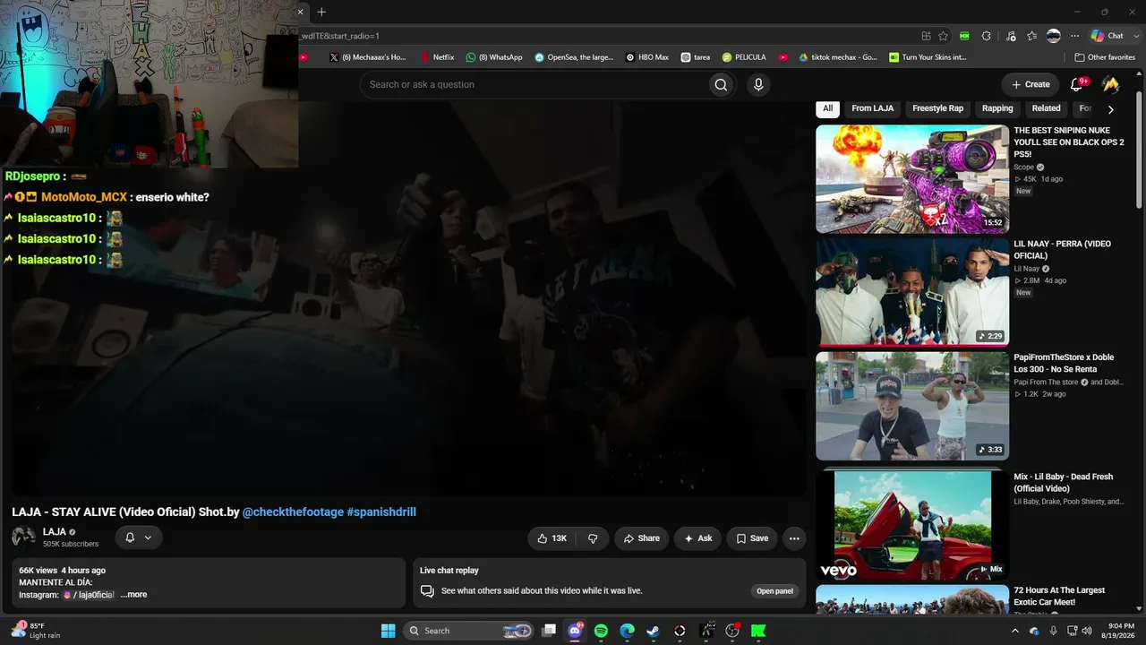1146x645 pixels.
Task: Open the WhatsApp bookmark
Action: coord(494,57)
